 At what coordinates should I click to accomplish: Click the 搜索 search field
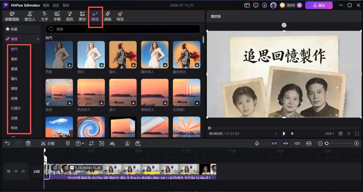pyautogui.click(x=123, y=29)
